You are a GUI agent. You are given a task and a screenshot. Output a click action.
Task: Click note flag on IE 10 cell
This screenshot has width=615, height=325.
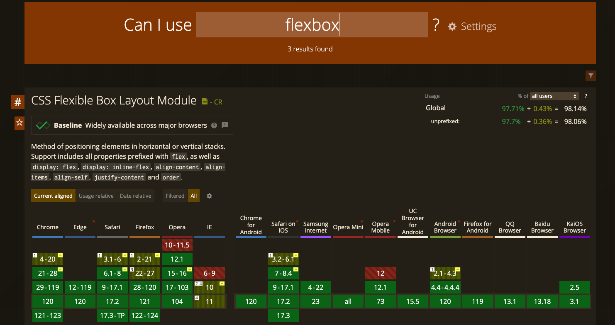coord(222,284)
